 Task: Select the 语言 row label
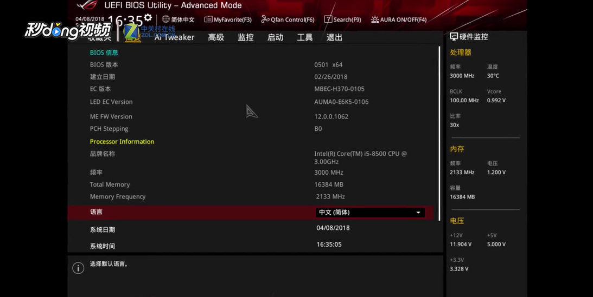pyautogui.click(x=96, y=212)
